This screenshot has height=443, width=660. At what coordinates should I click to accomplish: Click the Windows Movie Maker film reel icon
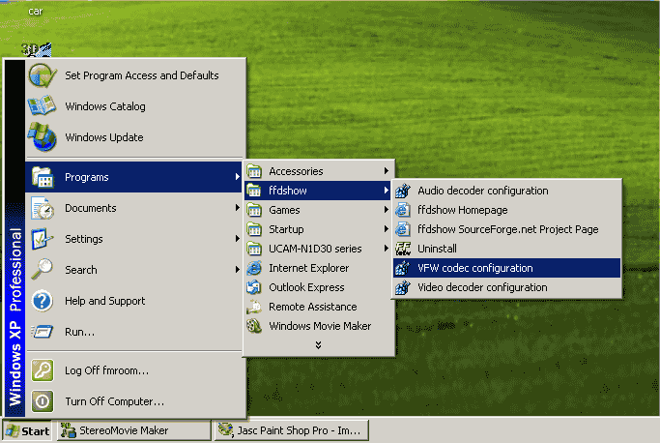(x=254, y=326)
